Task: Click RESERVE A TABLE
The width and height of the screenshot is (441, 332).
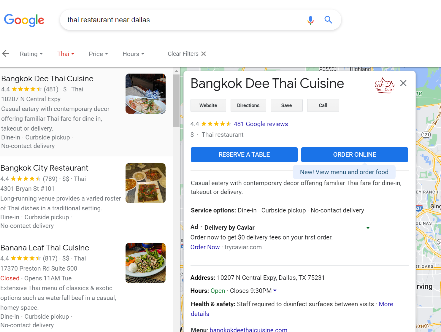Action: coord(244,155)
